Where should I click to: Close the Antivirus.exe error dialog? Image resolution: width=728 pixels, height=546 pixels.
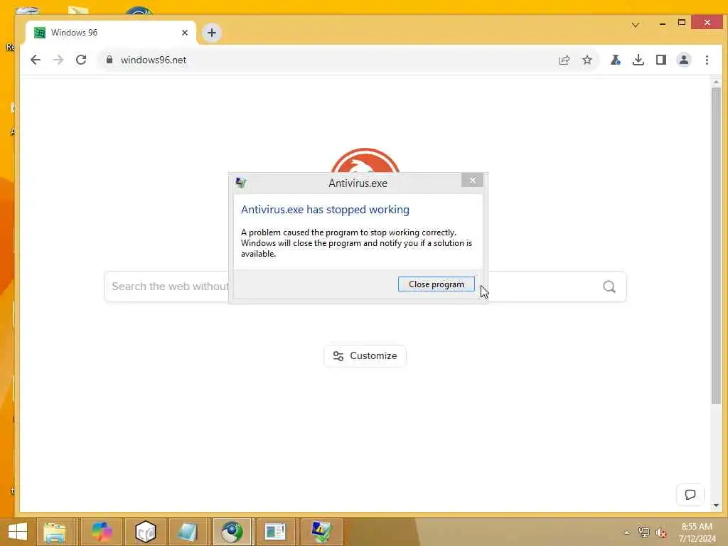click(472, 180)
